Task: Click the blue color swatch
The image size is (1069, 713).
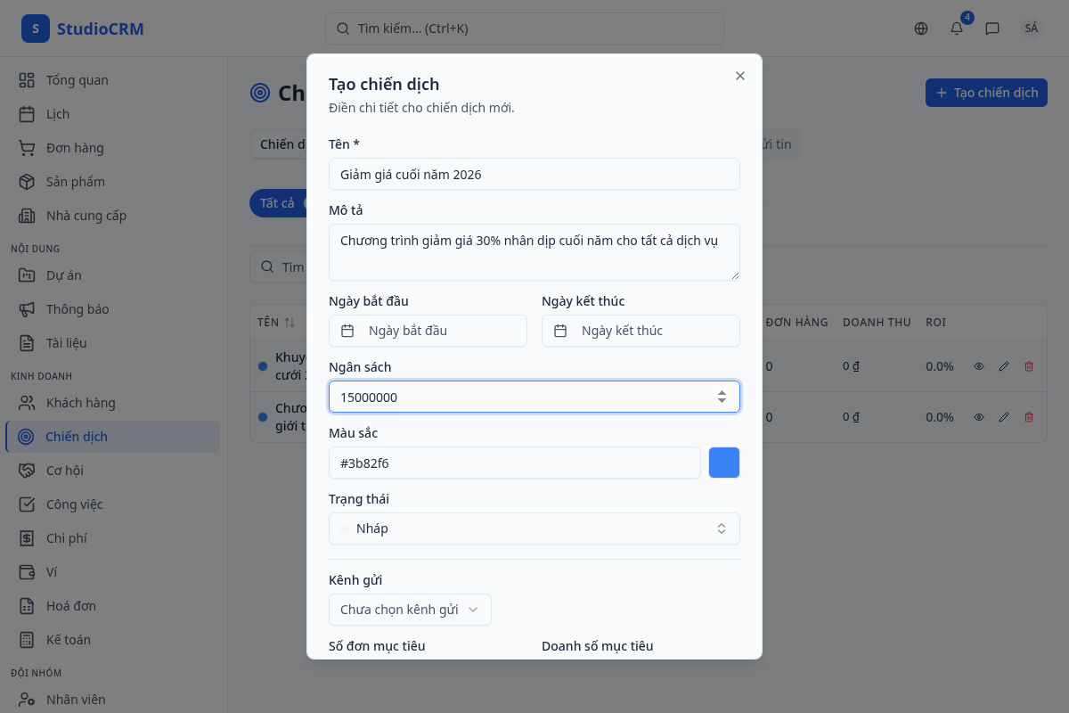Action: click(723, 463)
